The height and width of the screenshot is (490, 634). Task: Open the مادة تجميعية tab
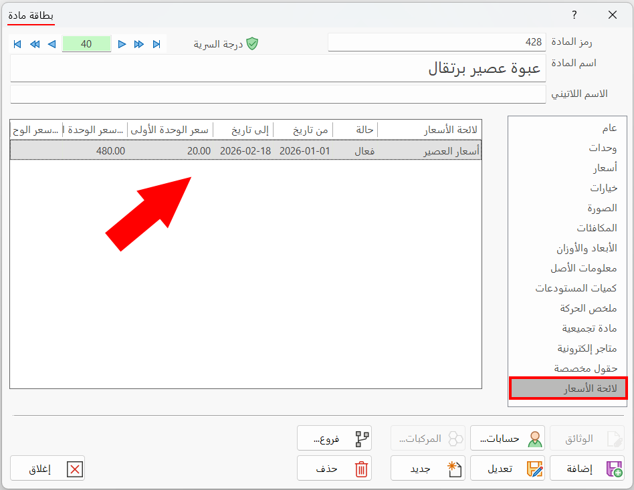[x=589, y=328]
